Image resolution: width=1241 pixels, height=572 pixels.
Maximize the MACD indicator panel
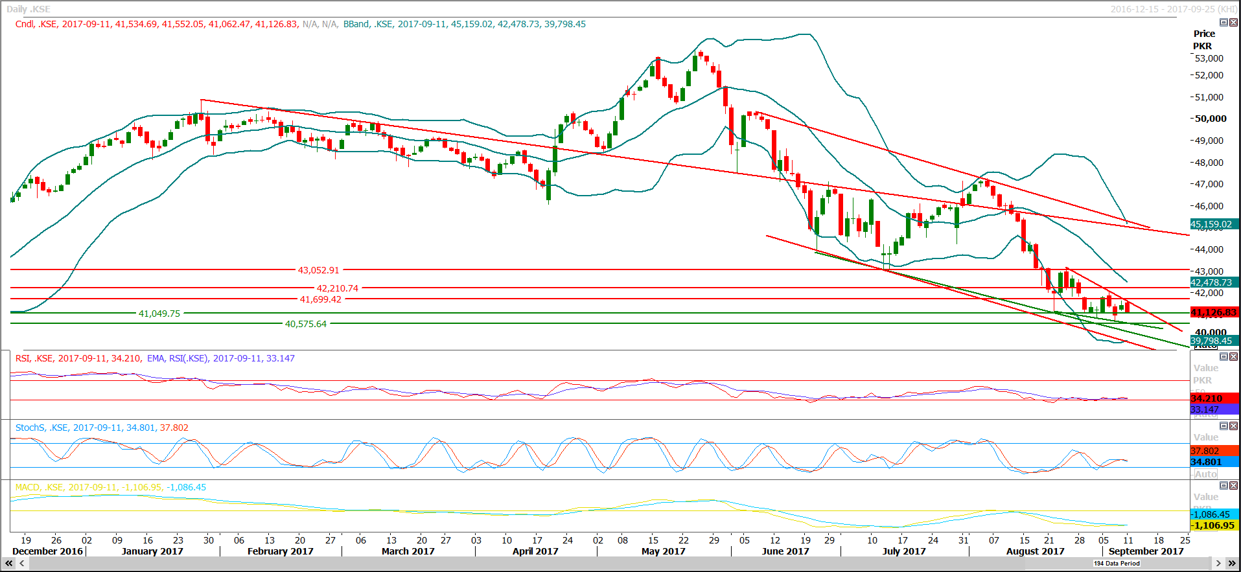click(1224, 486)
